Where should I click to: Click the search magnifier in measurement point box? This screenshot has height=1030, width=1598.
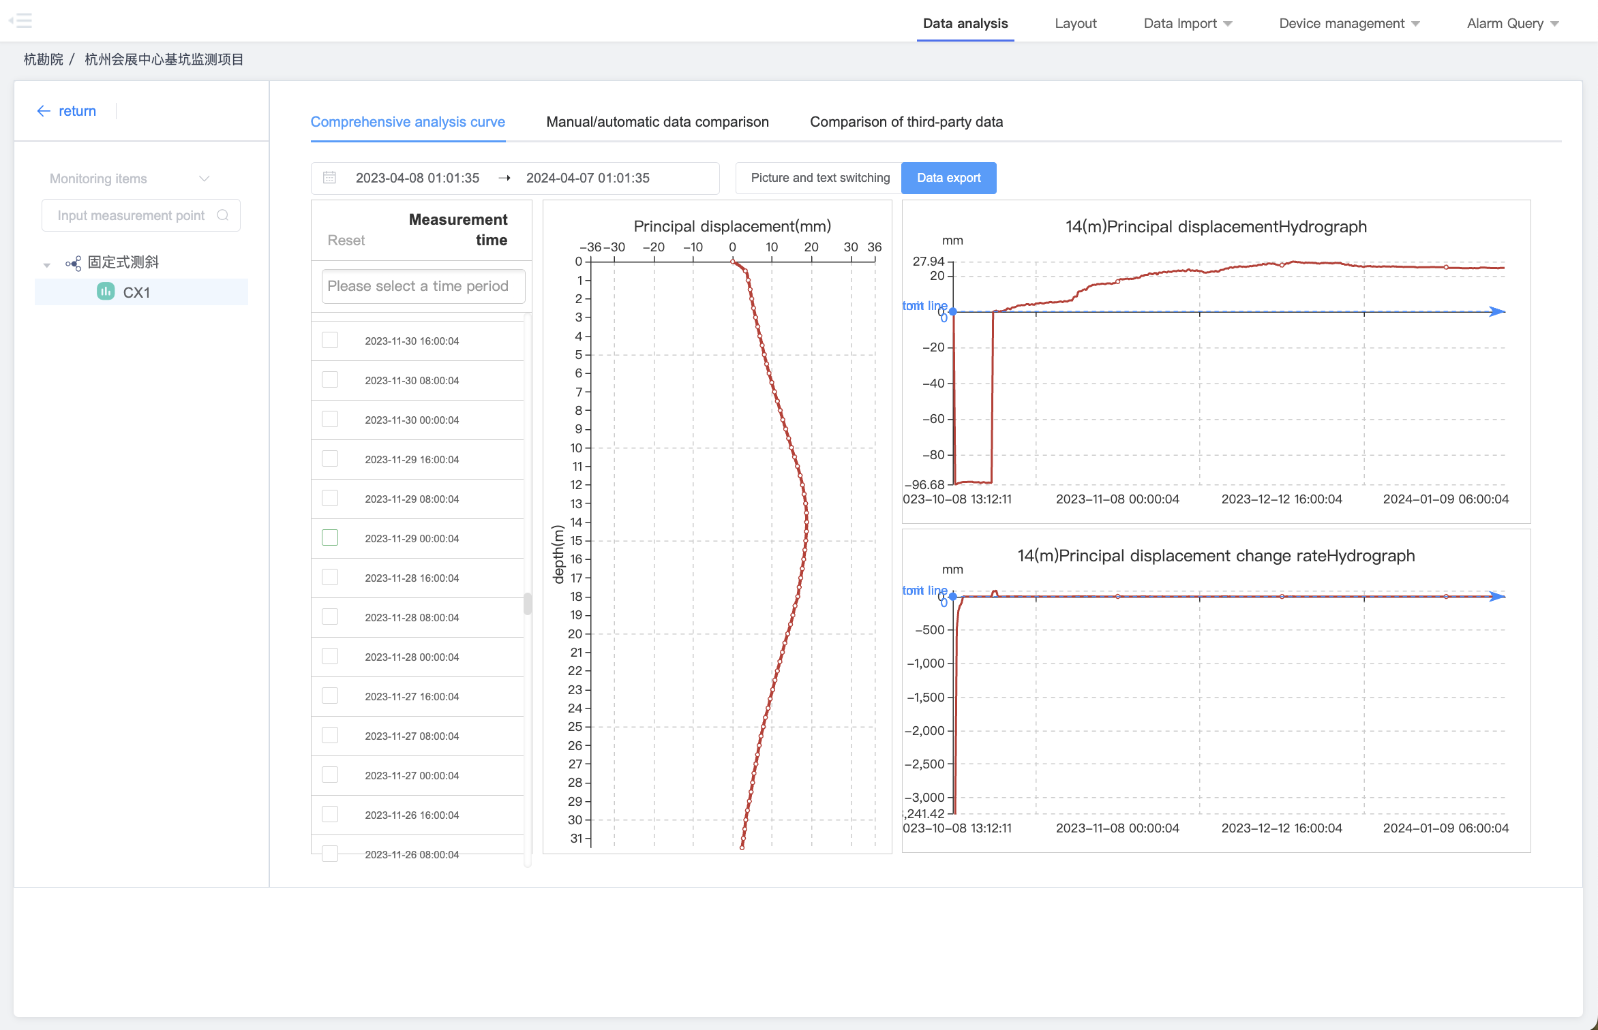pos(222,215)
